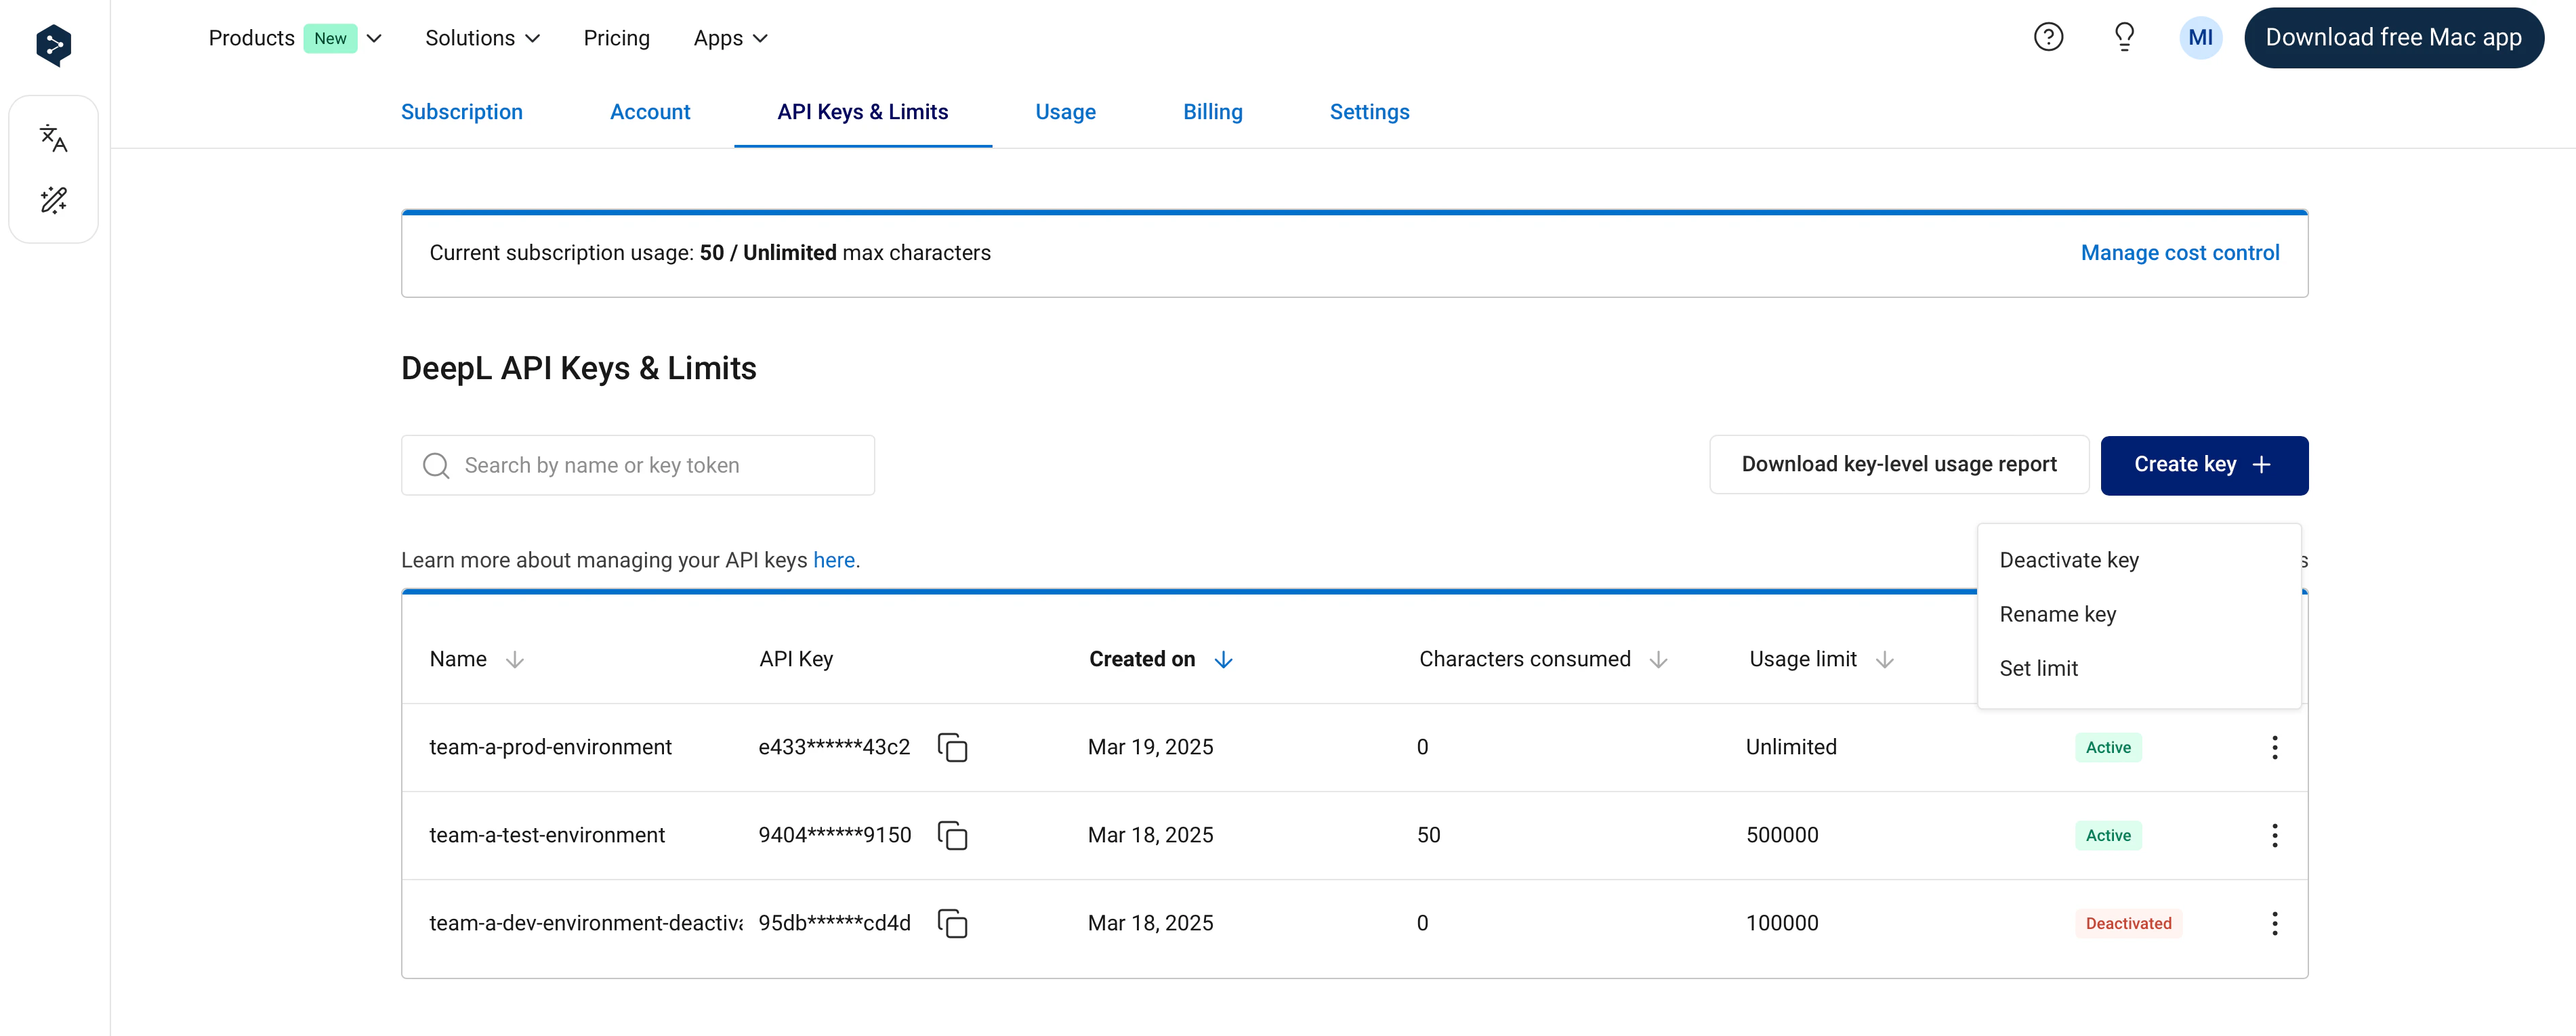Choose Set limit in the menu
This screenshot has width=2576, height=1036.
click(2038, 668)
